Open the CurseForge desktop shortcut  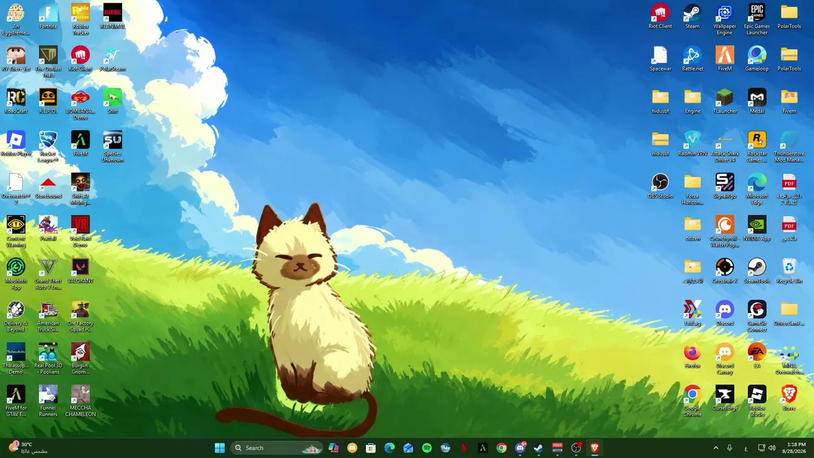pyautogui.click(x=724, y=398)
